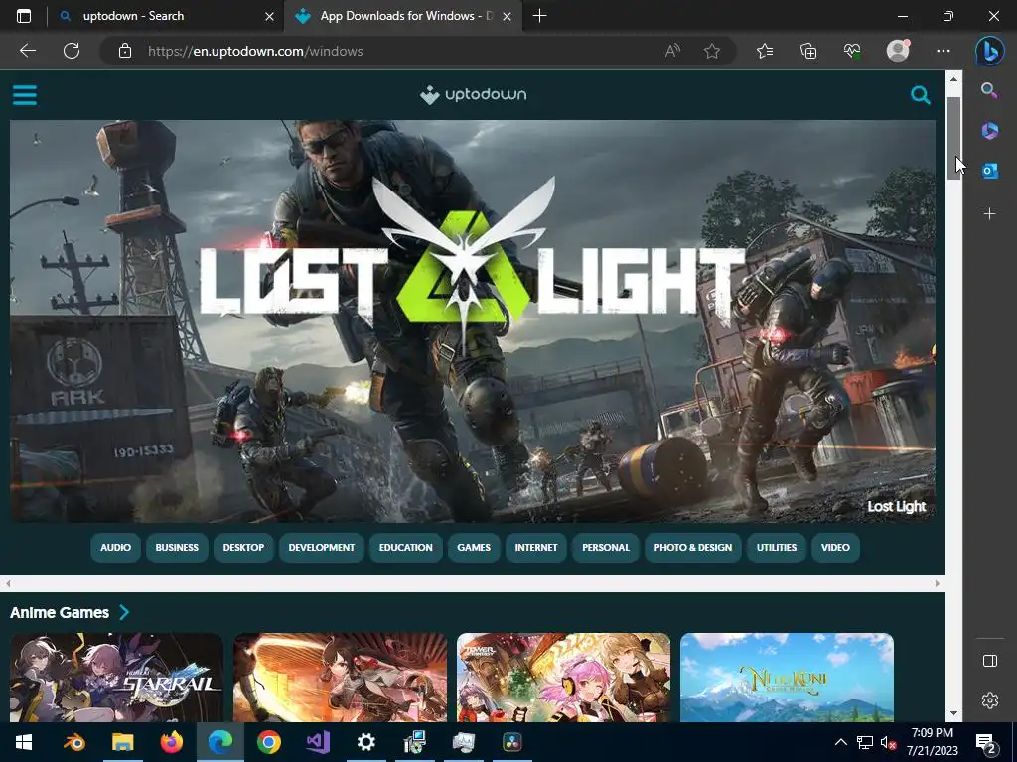Open sidebar Search icon
Image resolution: width=1017 pixels, height=762 pixels.
coord(989,90)
